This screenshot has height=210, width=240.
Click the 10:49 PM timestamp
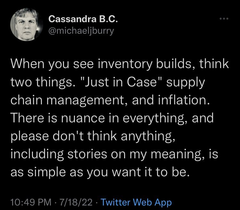[30, 202]
